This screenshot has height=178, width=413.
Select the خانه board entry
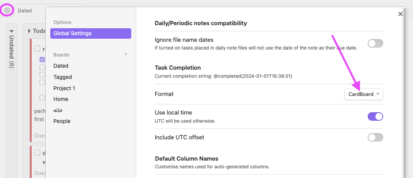point(58,110)
